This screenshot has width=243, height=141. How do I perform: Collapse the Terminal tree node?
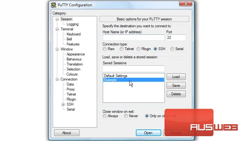pyautogui.click(x=57, y=29)
